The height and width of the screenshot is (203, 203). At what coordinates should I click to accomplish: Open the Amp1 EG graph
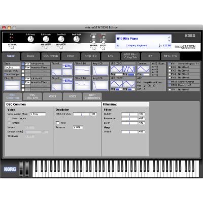point(100,71)
